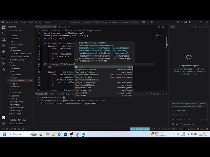
Task: Open notifications bell in status bar
Action: click(207, 129)
